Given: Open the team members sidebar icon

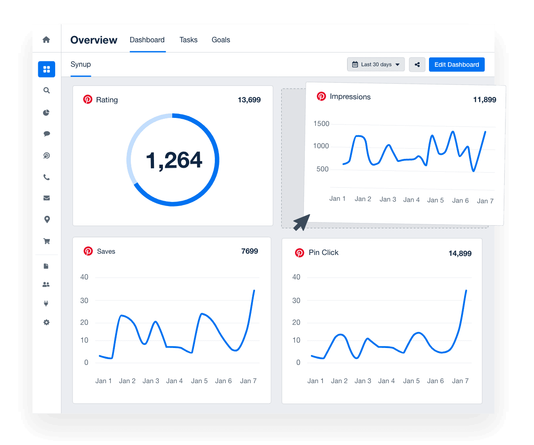Looking at the screenshot, I should click(46, 284).
